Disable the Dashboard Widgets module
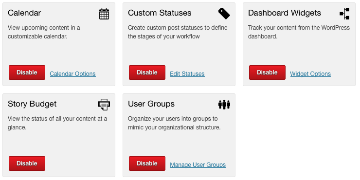 click(267, 72)
